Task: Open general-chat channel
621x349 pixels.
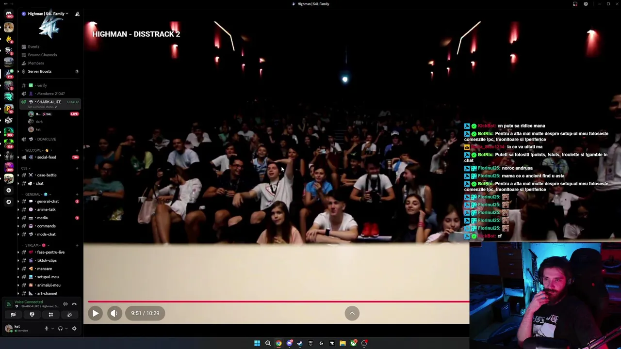Action: pyautogui.click(x=50, y=201)
